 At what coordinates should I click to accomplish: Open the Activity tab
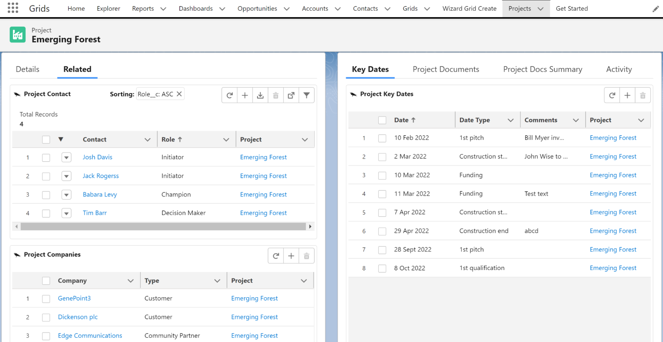click(x=619, y=69)
